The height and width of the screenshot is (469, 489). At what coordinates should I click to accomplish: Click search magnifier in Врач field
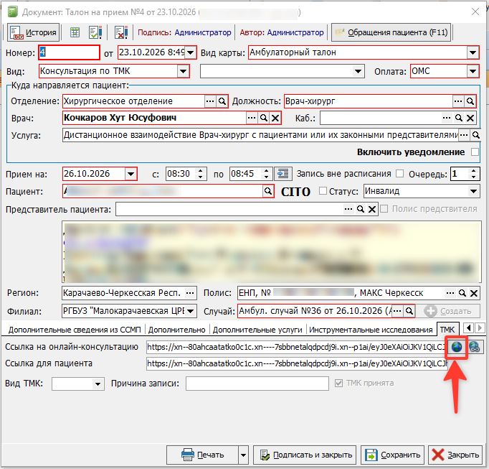(264, 118)
